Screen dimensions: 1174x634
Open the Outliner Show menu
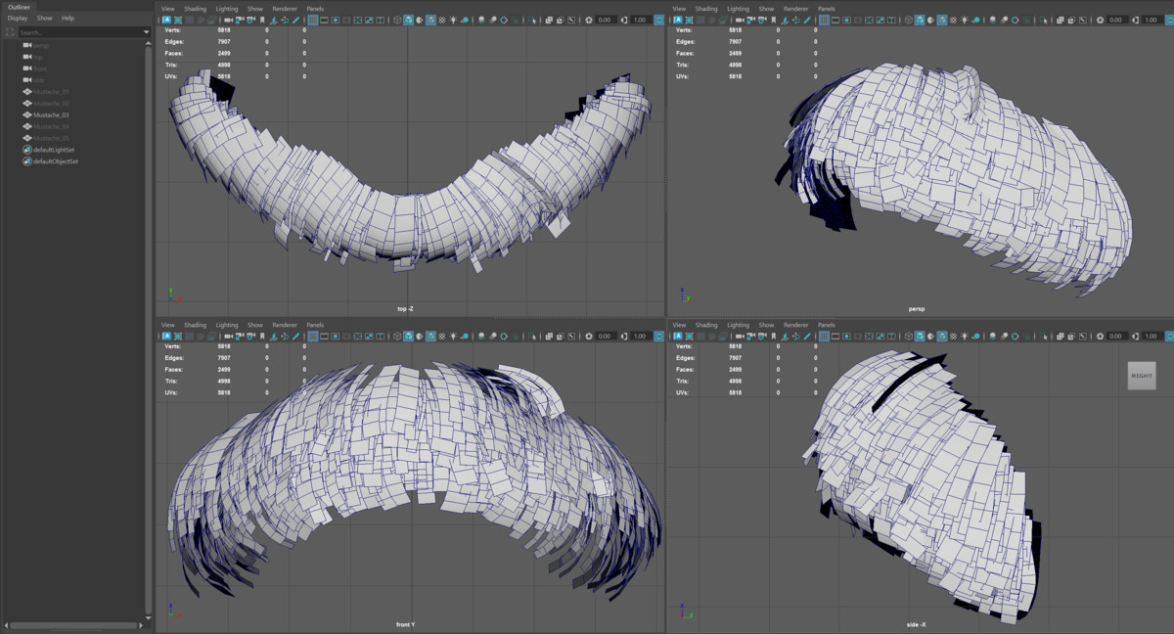[45, 18]
